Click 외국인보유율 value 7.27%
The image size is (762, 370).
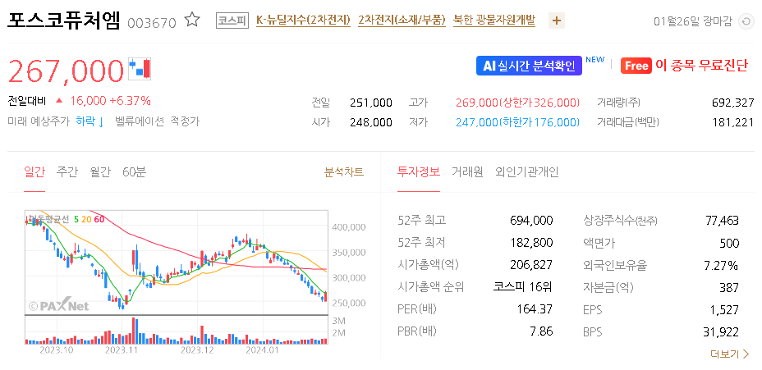click(722, 265)
